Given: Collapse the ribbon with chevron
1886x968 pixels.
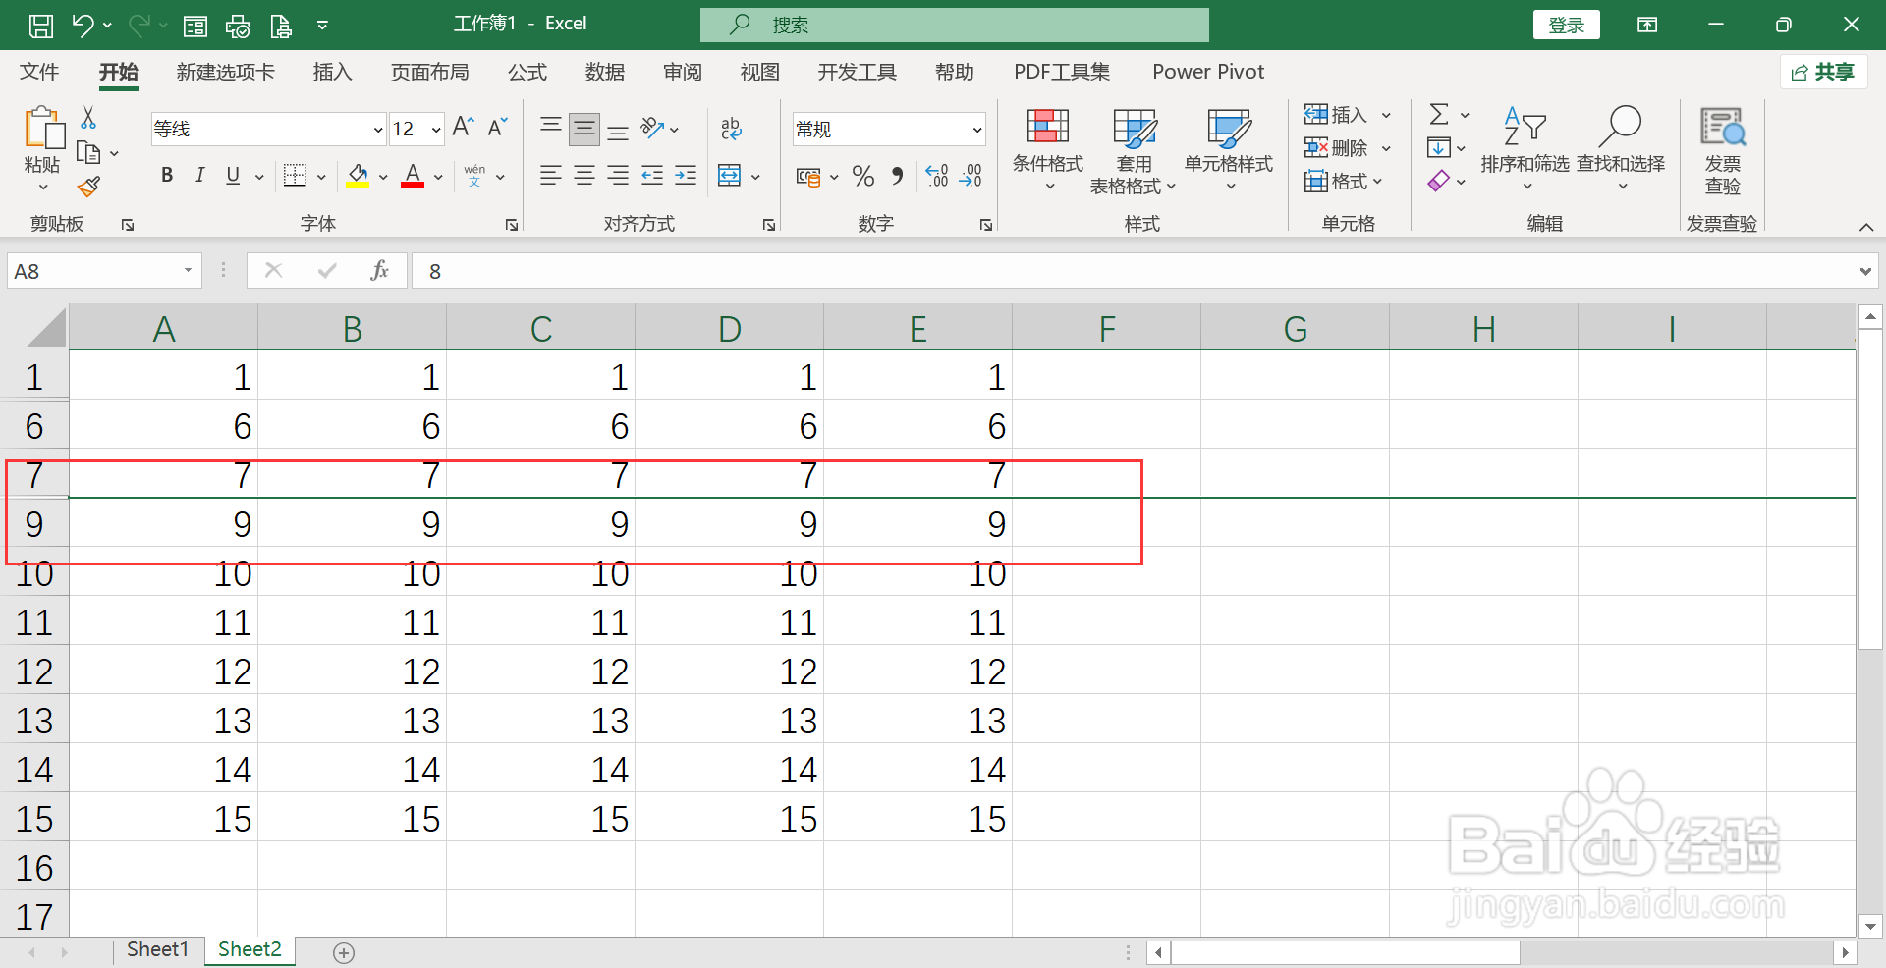Looking at the screenshot, I should (1866, 227).
